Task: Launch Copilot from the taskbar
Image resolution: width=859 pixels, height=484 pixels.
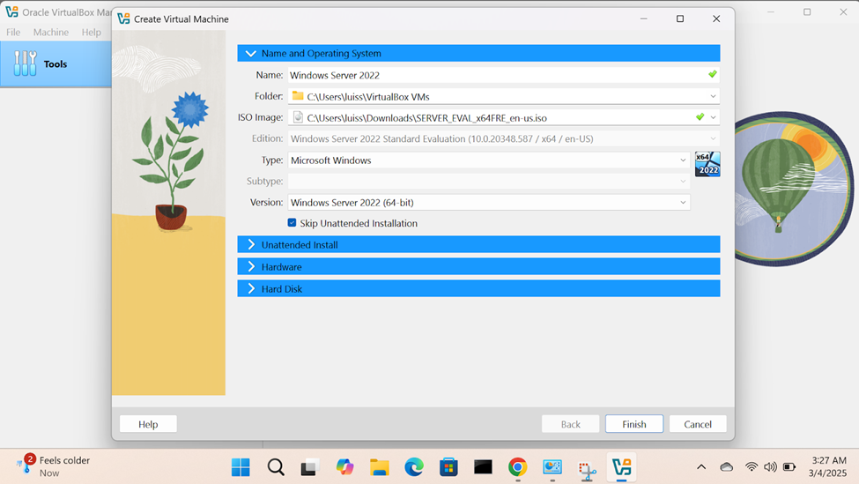Action: pos(344,467)
